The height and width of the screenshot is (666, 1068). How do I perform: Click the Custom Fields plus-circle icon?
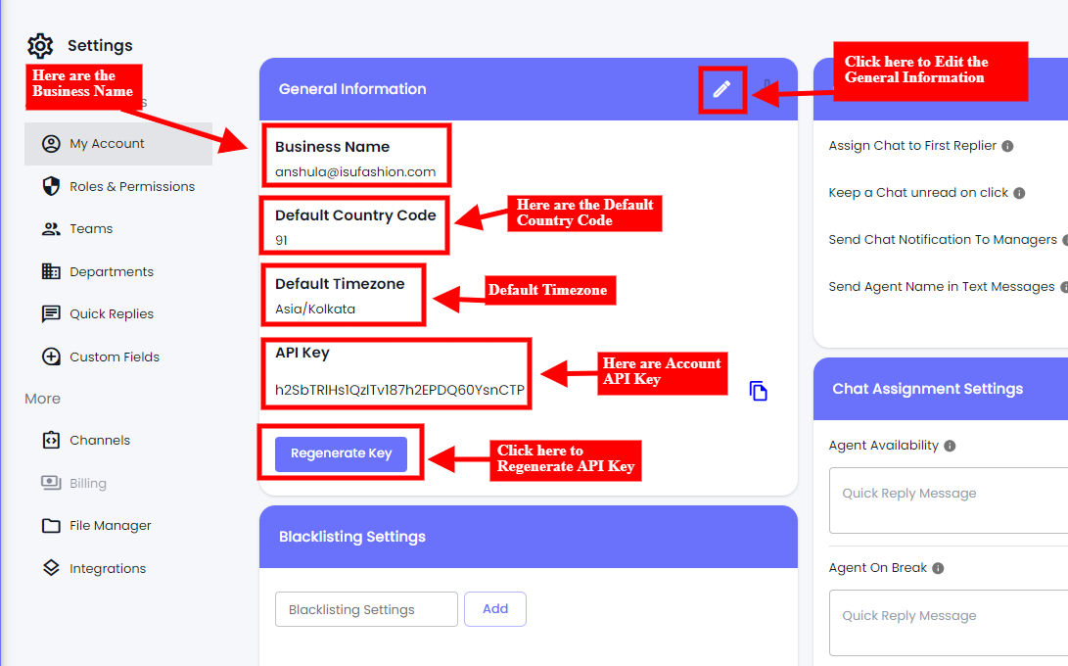52,357
